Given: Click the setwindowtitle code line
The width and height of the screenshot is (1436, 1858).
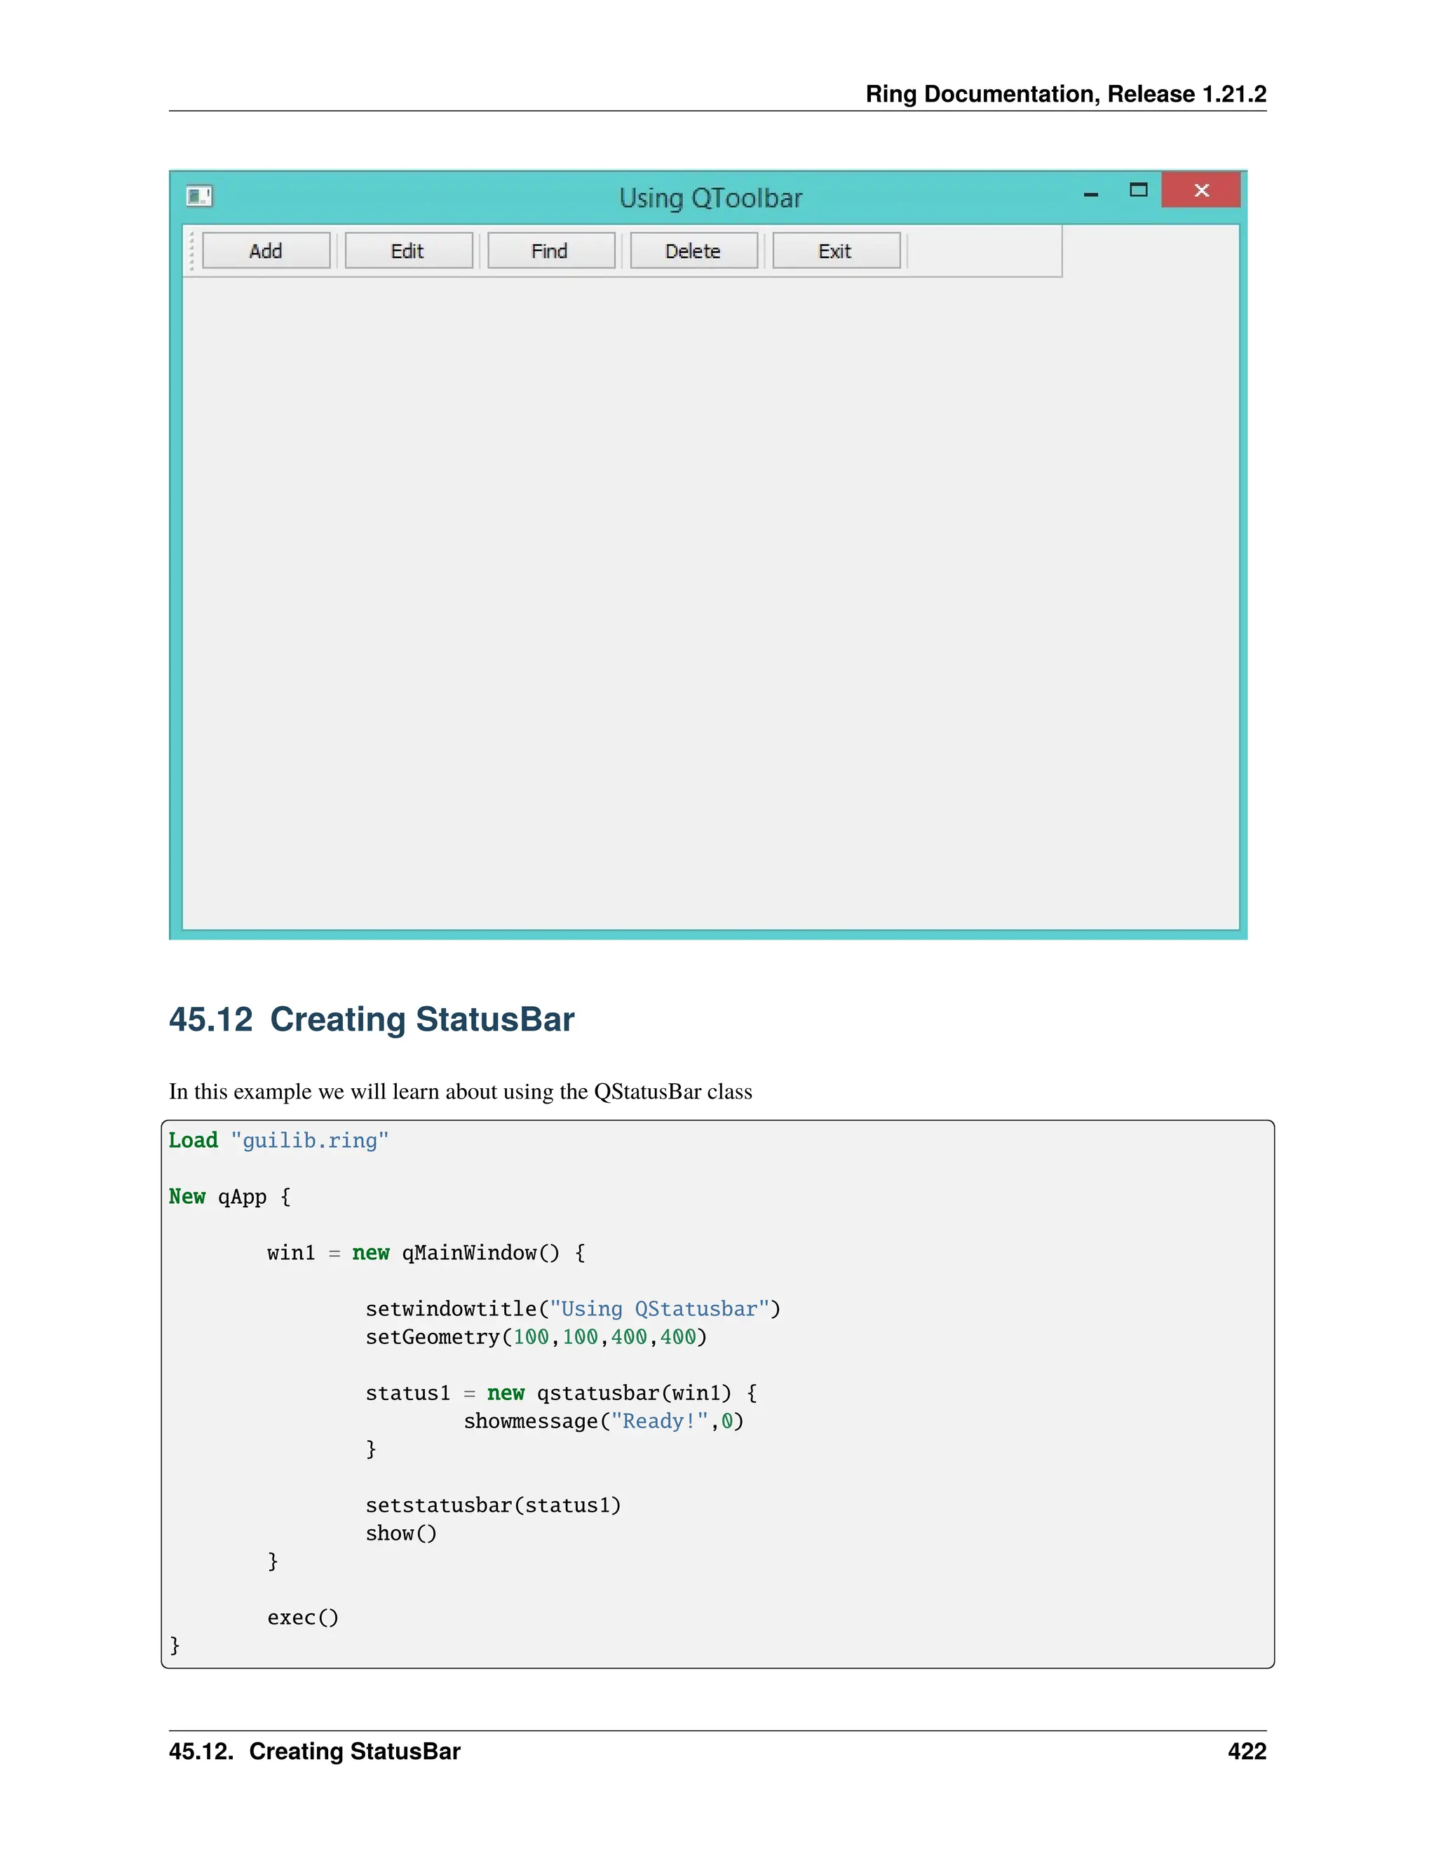Looking at the screenshot, I should [573, 1309].
